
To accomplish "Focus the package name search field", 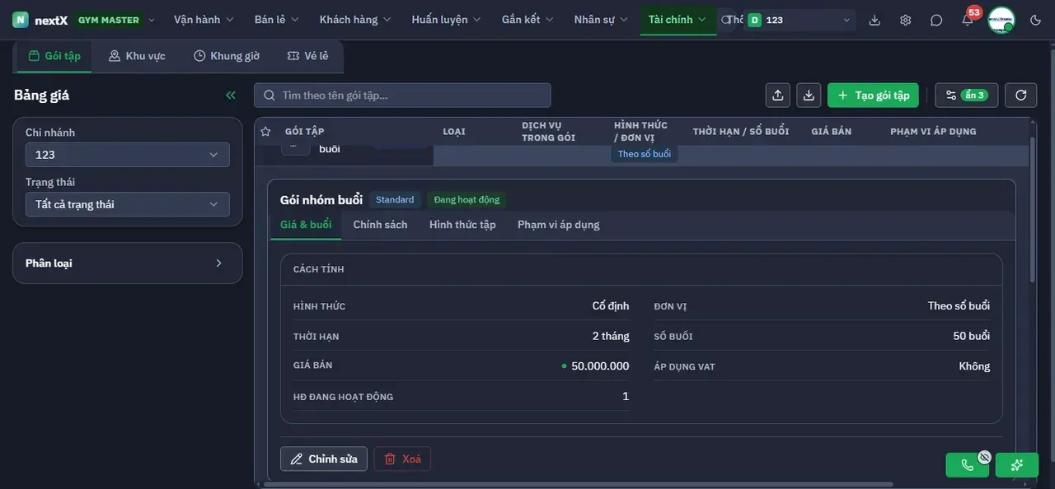I will pos(402,95).
